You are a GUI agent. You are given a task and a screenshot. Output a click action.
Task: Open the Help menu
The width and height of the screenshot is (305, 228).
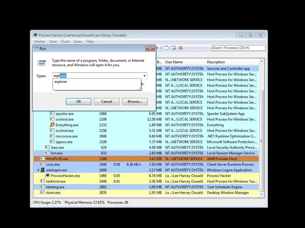tap(90, 42)
